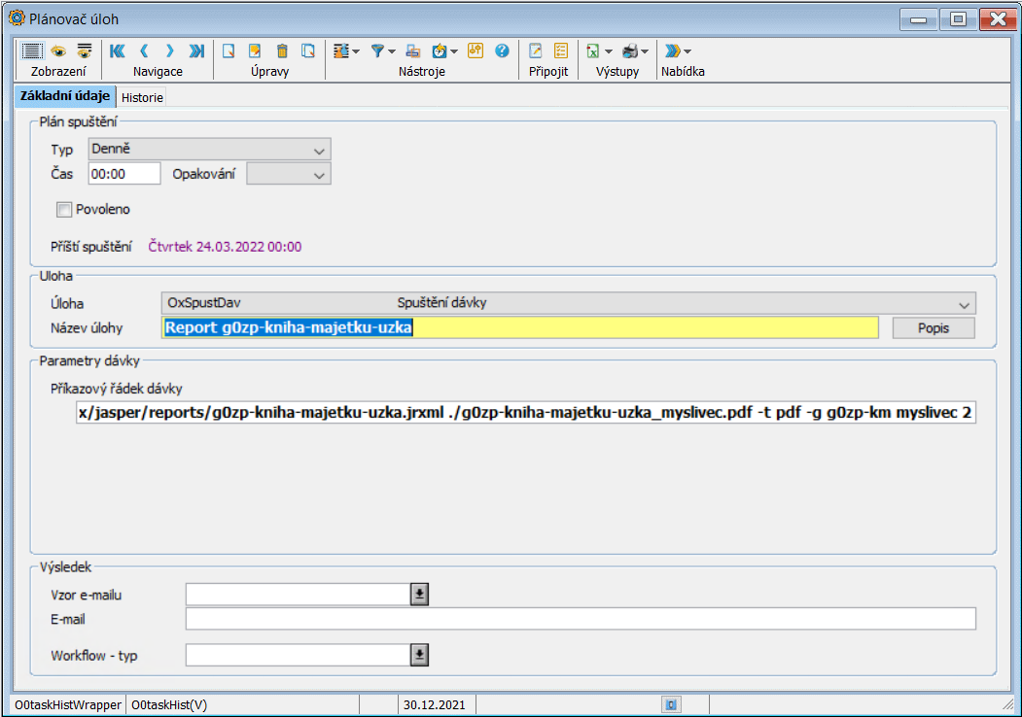Toggle the eye view icon in Zobrazení
This screenshot has height=717, width=1022.
[58, 51]
